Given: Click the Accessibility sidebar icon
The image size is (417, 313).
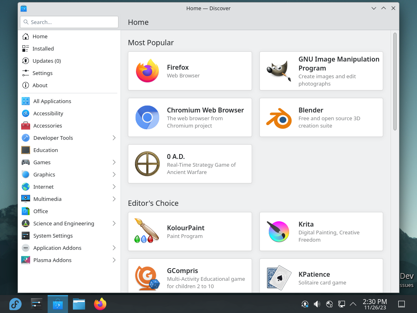Looking at the screenshot, I should [x=26, y=113].
